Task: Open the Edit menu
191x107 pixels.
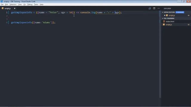Action: (x=7, y=4)
